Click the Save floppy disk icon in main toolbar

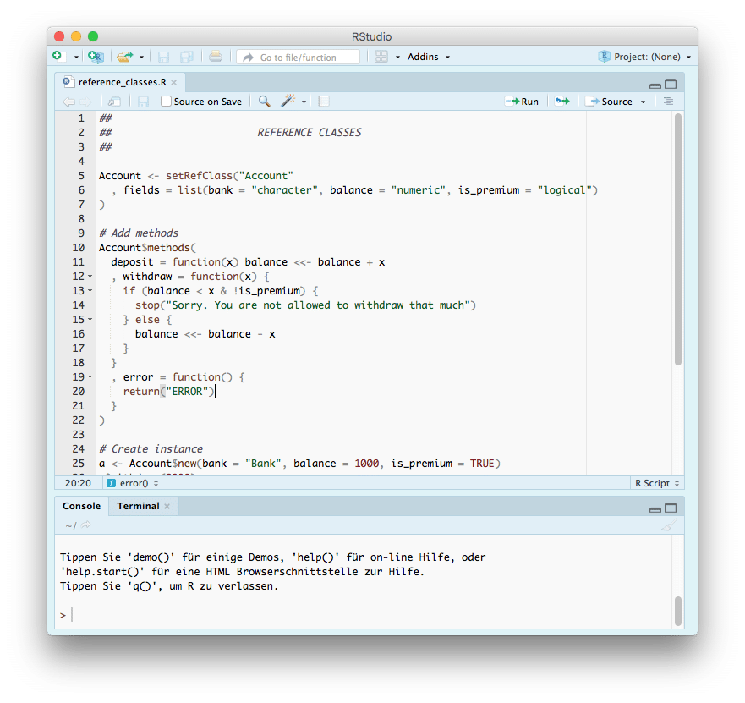[x=163, y=57]
